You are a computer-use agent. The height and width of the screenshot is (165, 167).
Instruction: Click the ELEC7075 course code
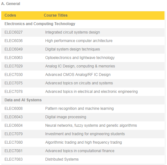point(13,83)
